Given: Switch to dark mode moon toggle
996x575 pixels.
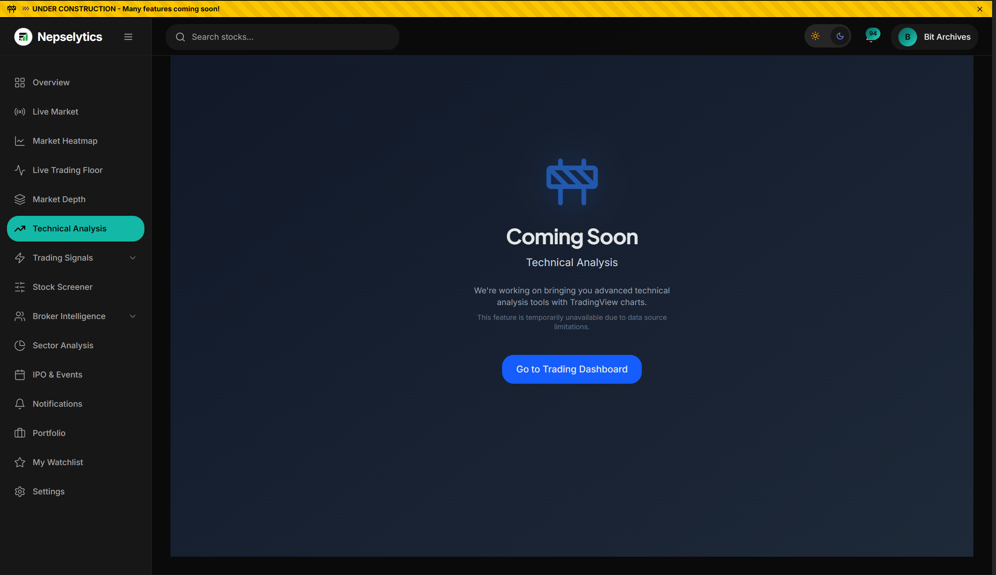Looking at the screenshot, I should pyautogui.click(x=840, y=36).
